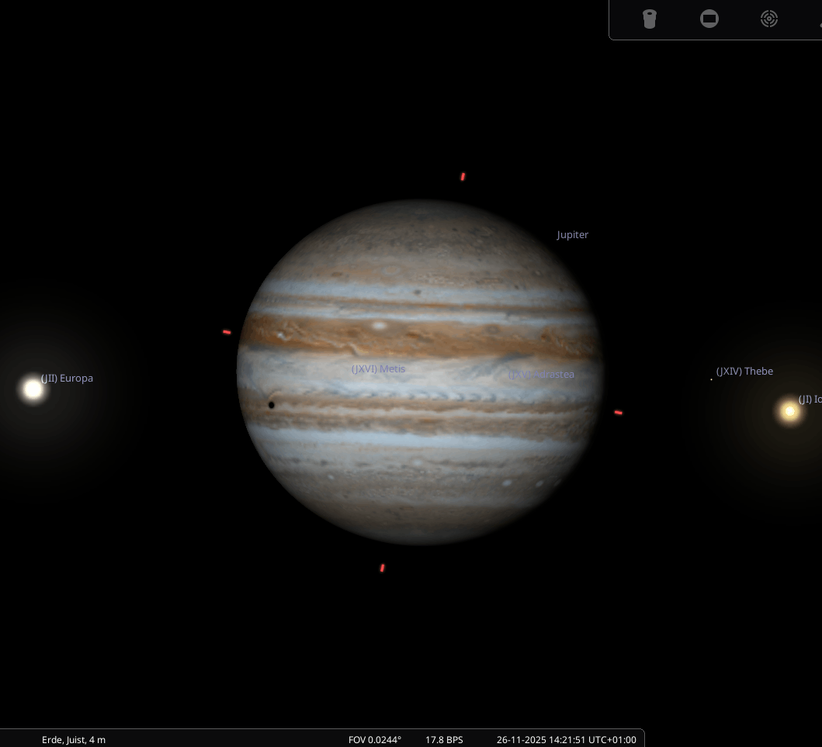The height and width of the screenshot is (747, 822).
Task: Enable the sensor frame (CCD) view icon
Action: (709, 19)
